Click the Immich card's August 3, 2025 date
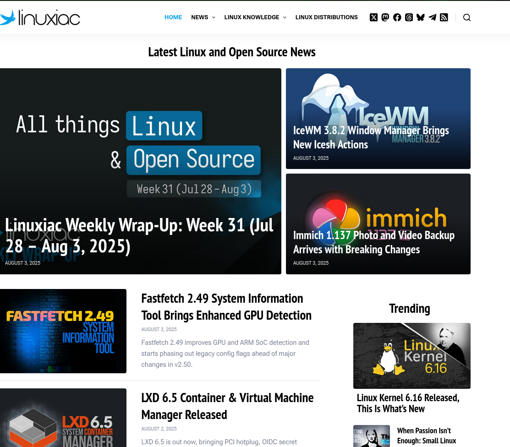The height and width of the screenshot is (447, 510). tap(311, 263)
